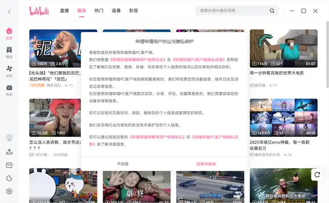Open uploader 爱听音乐的小灵's profile
This screenshot has width=329, height=203.
coord(267,155)
